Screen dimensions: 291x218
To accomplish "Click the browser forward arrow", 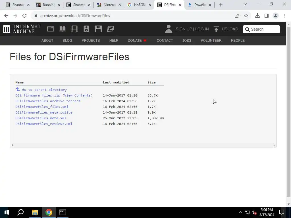I will click(15, 16).
